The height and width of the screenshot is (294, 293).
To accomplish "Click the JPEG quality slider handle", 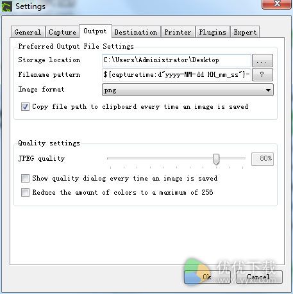I will [216, 159].
